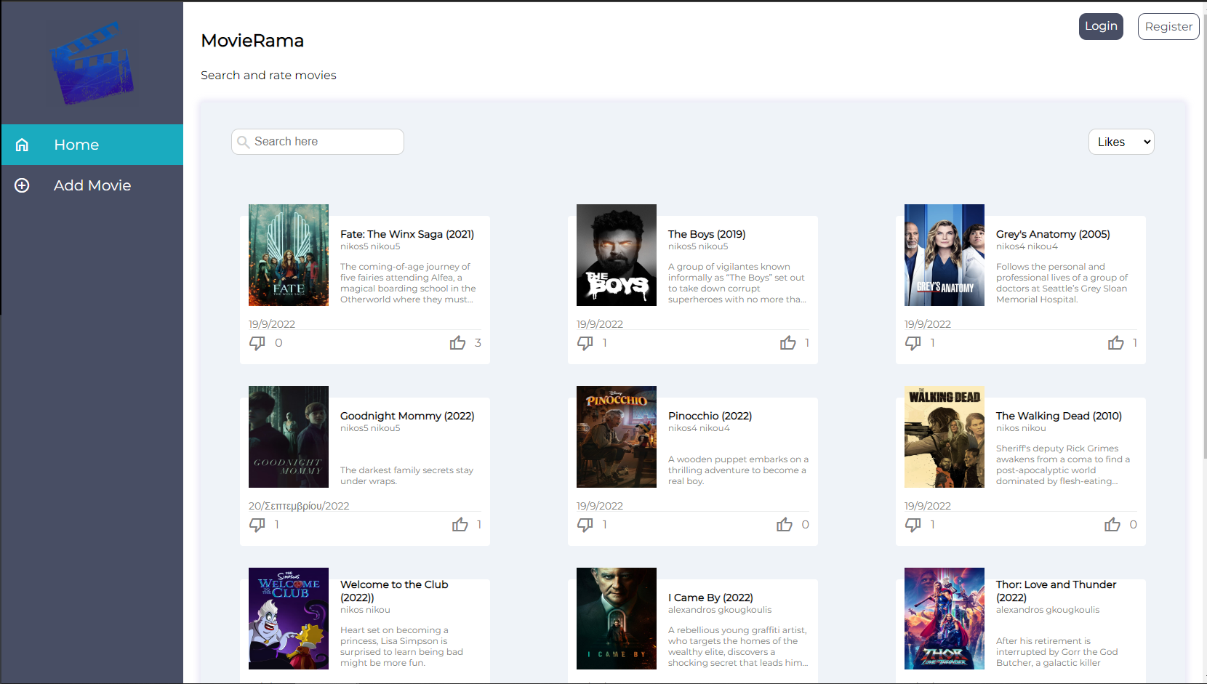The height and width of the screenshot is (684, 1207).
Task: Open the Add Movie page from the sidebar
Action: [92, 185]
